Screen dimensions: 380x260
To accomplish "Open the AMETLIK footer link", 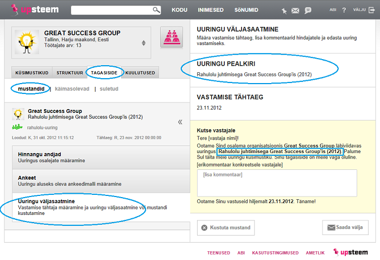I will point(315,253).
